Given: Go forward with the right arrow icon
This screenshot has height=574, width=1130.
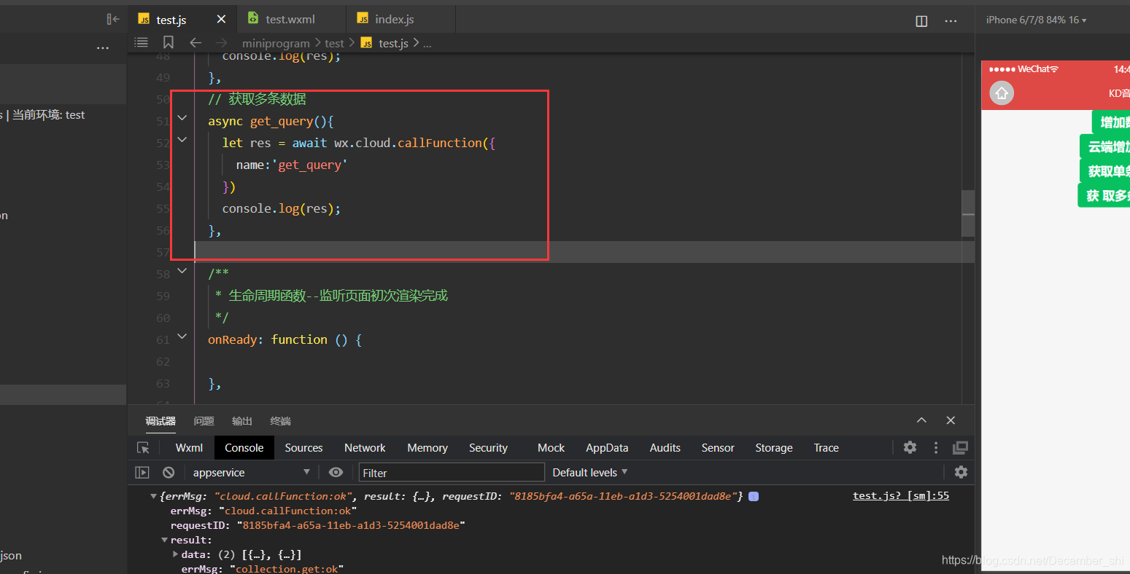Looking at the screenshot, I should (221, 43).
